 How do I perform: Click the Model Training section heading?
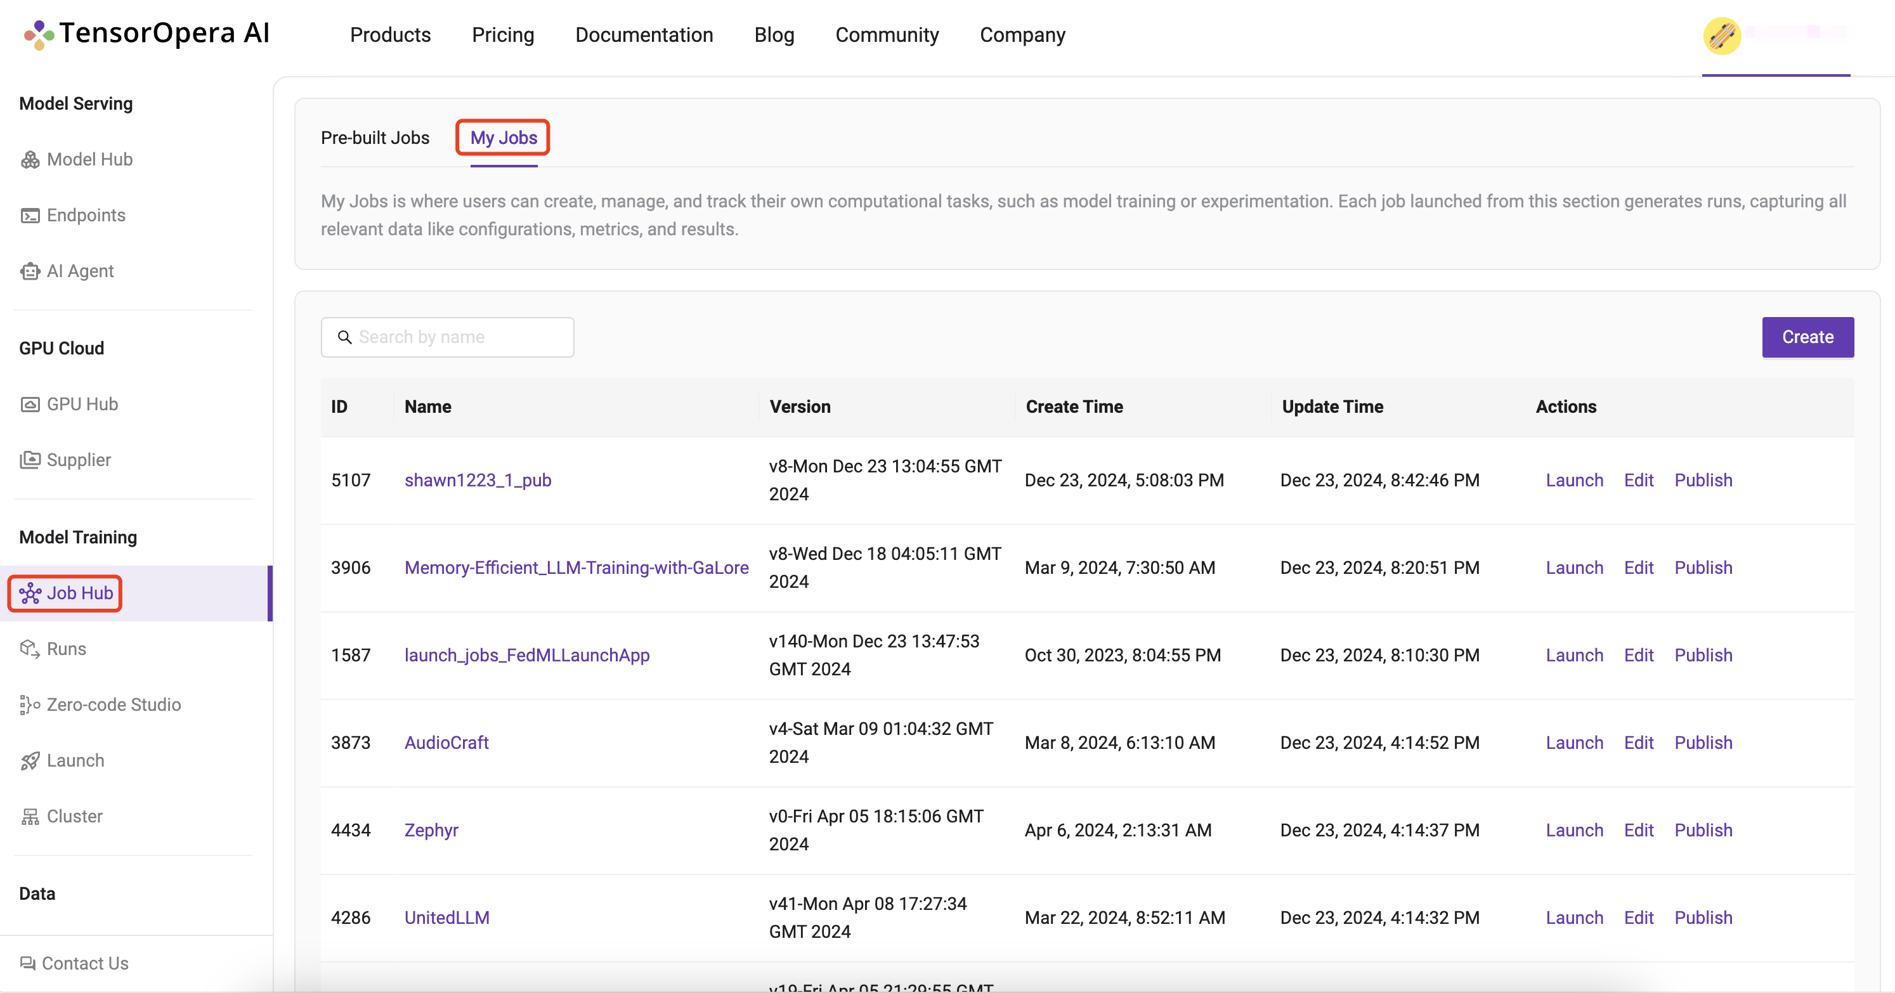78,538
